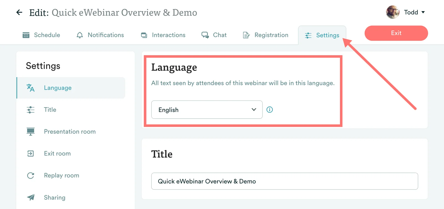The height and width of the screenshot is (209, 444).
Task: Click Todd's profile avatar
Action: [x=393, y=12]
